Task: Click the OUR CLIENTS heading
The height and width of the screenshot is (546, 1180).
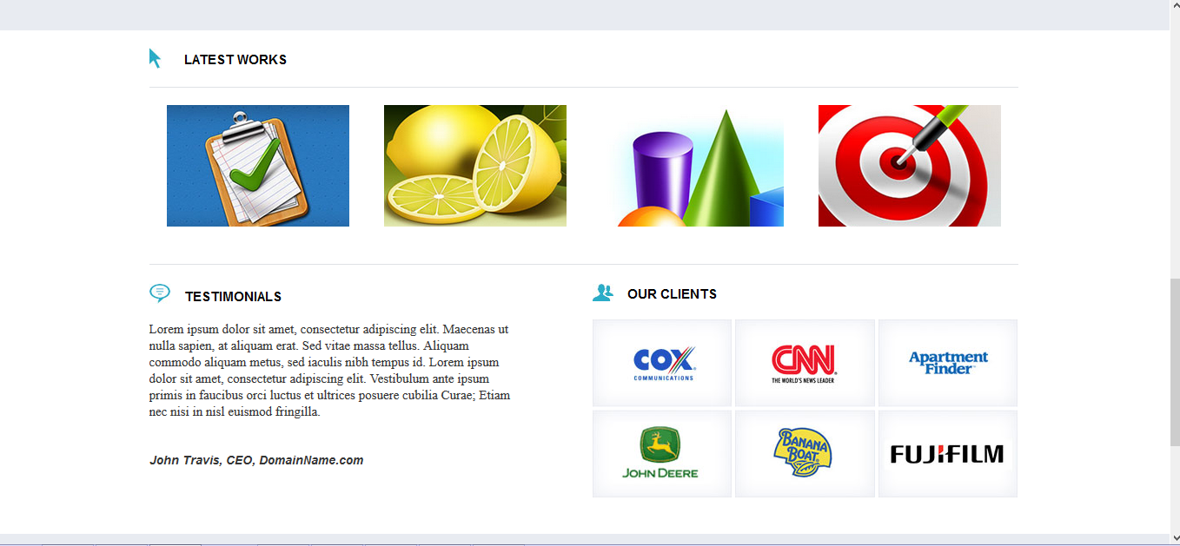Action: 672,294
